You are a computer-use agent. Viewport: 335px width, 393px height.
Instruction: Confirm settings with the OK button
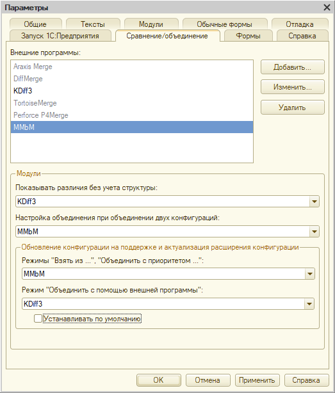click(x=158, y=380)
